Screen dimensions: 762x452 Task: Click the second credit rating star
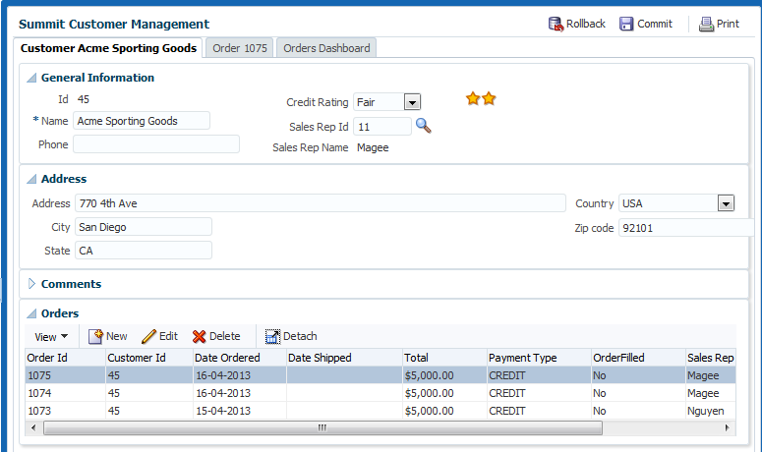(x=489, y=98)
